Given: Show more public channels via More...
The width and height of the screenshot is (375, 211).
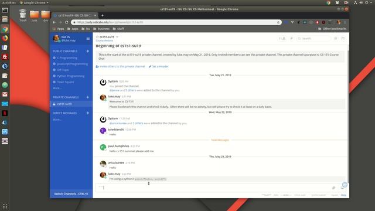Looking at the screenshot, I should click(x=57, y=88).
